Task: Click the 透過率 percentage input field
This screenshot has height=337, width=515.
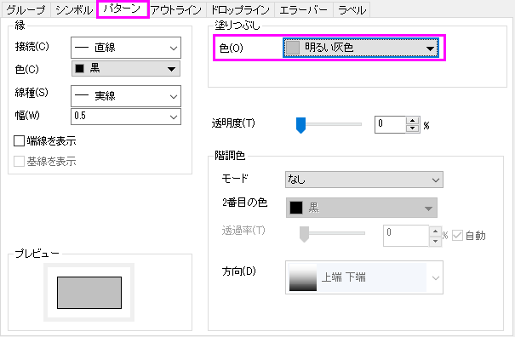Action: point(406,236)
